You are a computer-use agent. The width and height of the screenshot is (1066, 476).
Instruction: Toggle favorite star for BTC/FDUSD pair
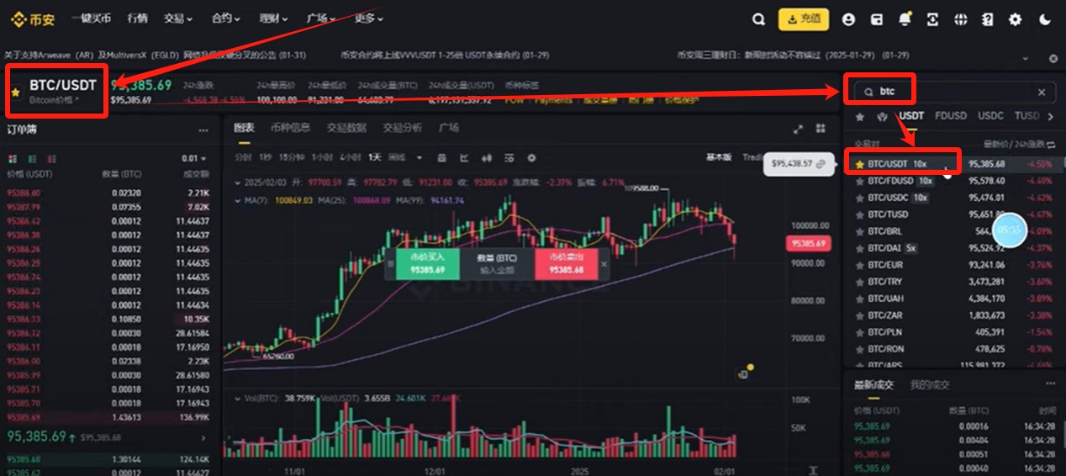click(859, 181)
